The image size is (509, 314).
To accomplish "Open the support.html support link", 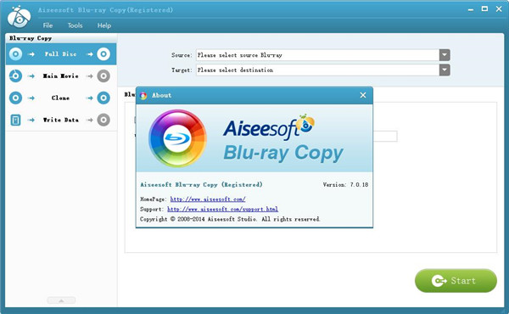I will 222,209.
